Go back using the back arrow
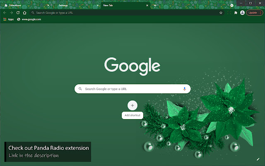Screen dimensions: 265x166 [x=5, y=13]
